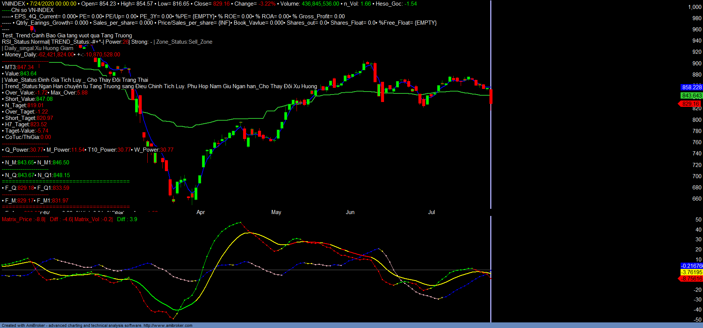The height and width of the screenshot is (328, 703).
Task: Click the red 829.16 close price tag
Action: (x=690, y=104)
